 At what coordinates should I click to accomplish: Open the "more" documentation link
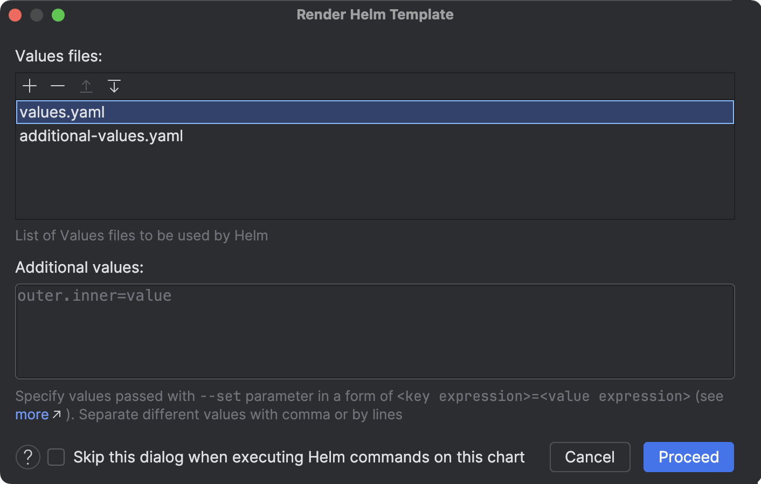(x=32, y=414)
